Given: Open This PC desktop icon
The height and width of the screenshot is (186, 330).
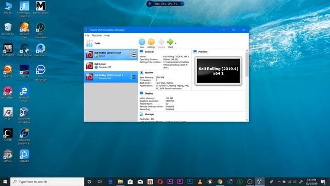Looking at the screenshot, I should tap(8, 8).
